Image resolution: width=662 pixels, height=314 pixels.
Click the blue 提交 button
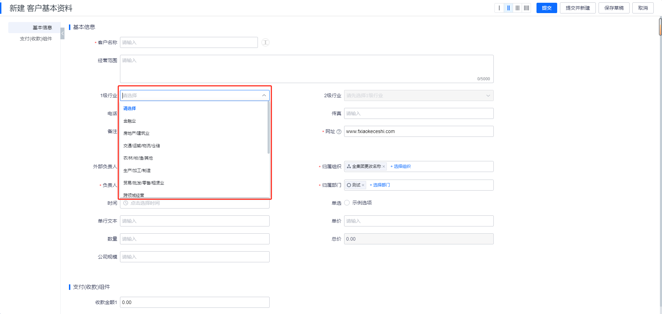546,8
